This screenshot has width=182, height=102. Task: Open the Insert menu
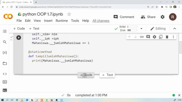click(x=48, y=21)
